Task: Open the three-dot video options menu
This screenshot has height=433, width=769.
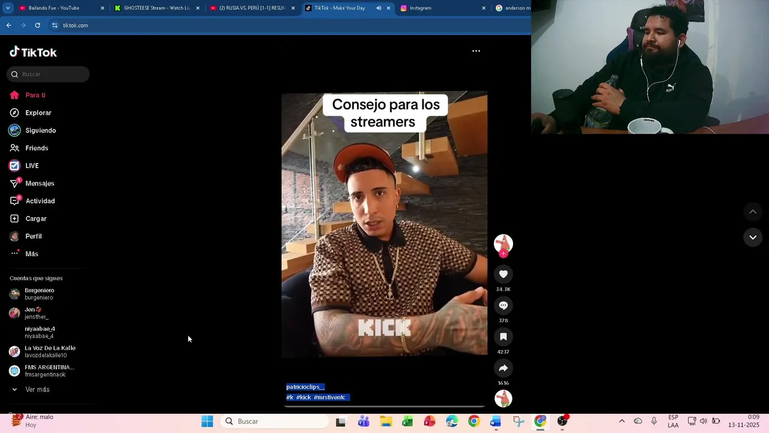Action: tap(476, 51)
